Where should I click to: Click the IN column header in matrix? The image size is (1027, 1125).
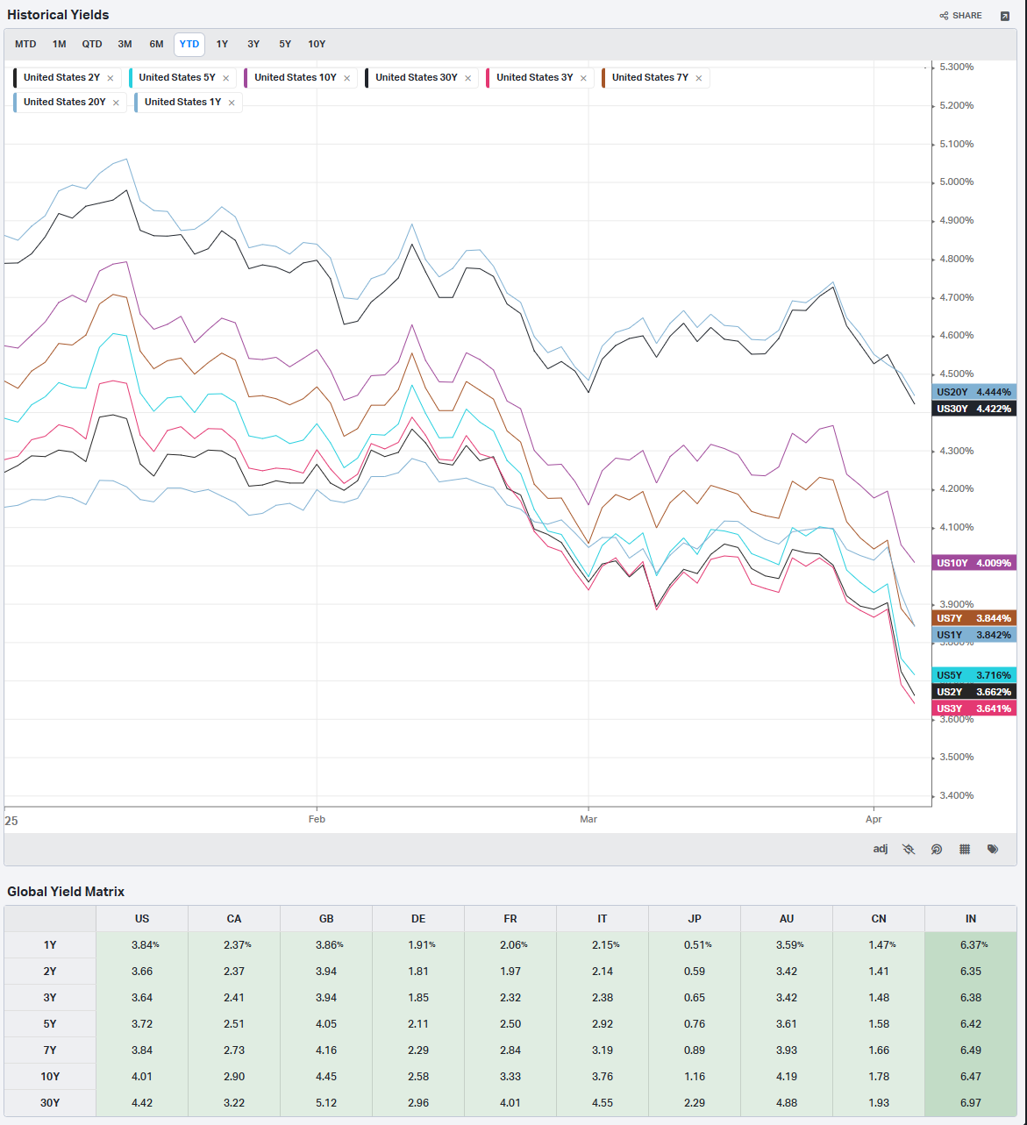pos(971,919)
